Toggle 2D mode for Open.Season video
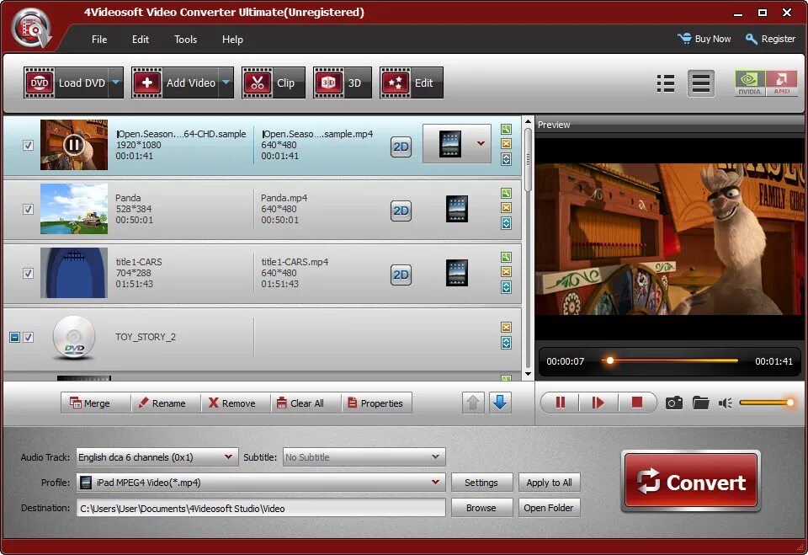The height and width of the screenshot is (555, 808). pyautogui.click(x=401, y=147)
